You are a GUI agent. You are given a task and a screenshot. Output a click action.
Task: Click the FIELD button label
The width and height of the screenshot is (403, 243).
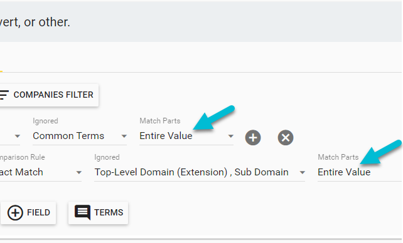(38, 212)
